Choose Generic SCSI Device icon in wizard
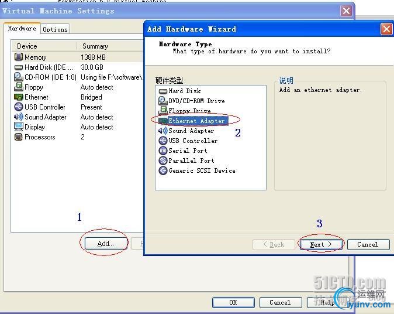The height and width of the screenshot is (314, 394). coord(163,170)
